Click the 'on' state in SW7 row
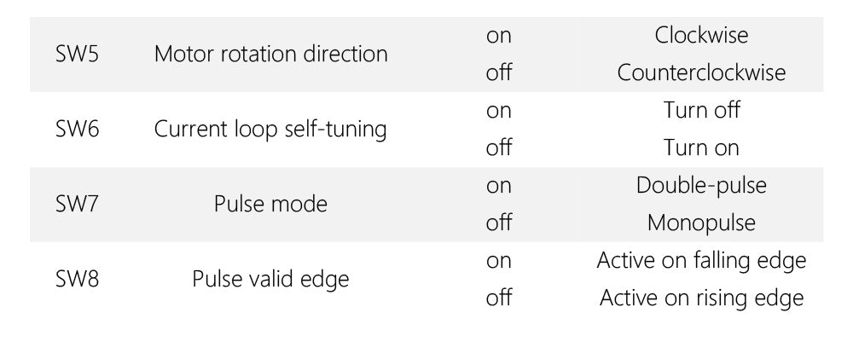 click(x=499, y=186)
